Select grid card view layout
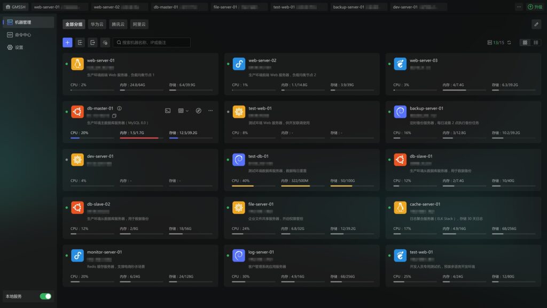 tap(525, 42)
